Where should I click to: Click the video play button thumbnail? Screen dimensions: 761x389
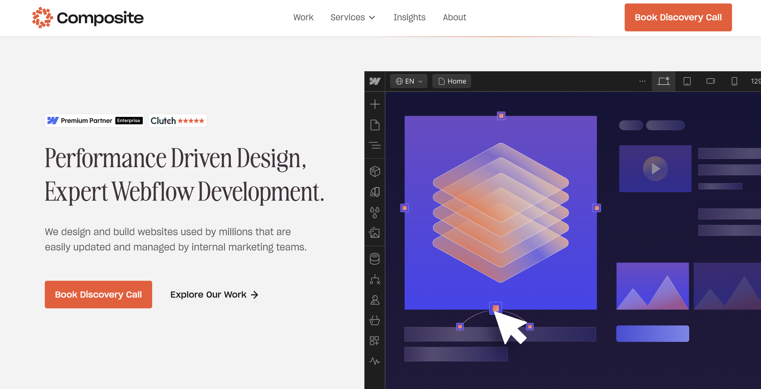(x=655, y=169)
